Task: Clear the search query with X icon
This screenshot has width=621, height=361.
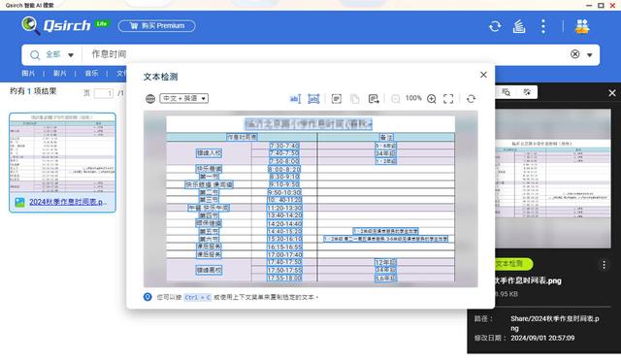Action: 575,54
